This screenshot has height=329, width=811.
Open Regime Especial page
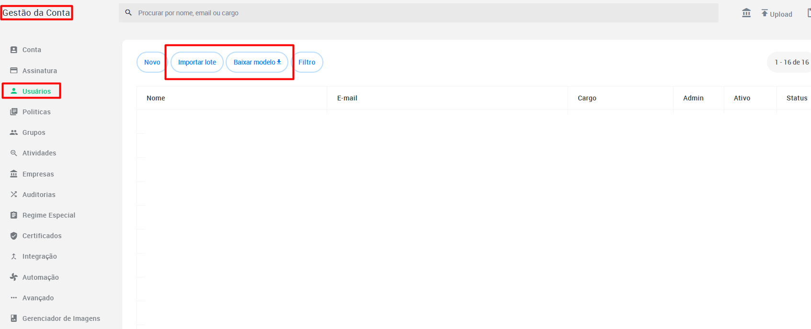49,215
